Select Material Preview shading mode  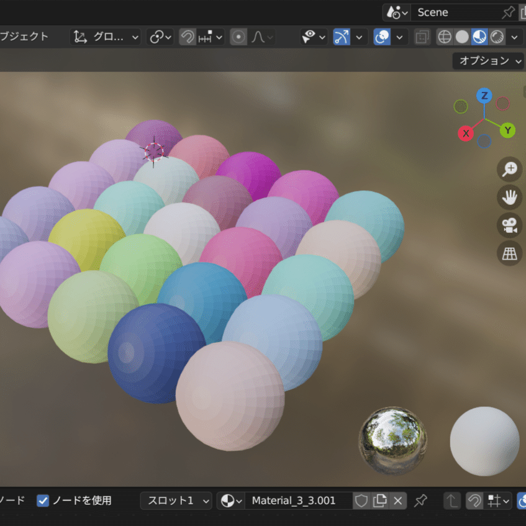479,37
